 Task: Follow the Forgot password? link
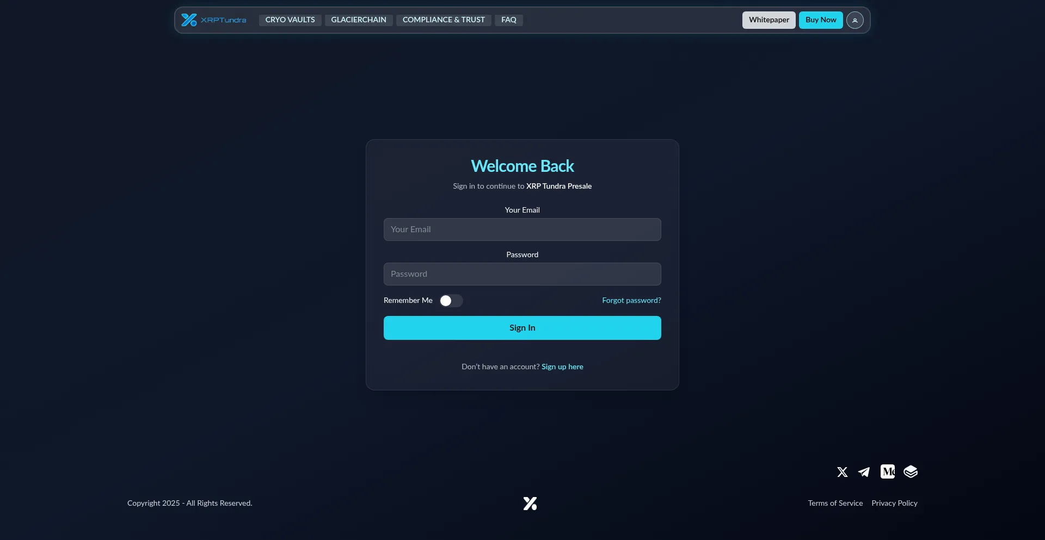(x=631, y=301)
